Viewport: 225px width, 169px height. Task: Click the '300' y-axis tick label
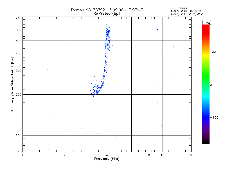(19, 71)
